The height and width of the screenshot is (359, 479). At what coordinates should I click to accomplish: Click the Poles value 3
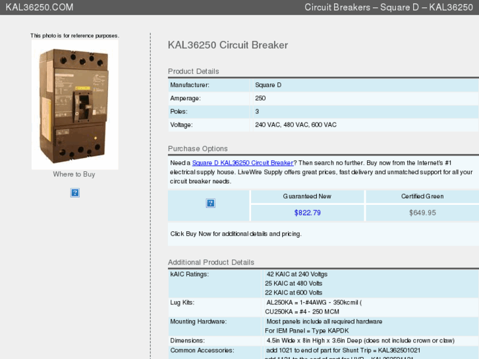(257, 111)
